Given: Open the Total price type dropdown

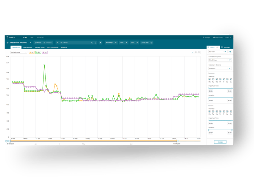Looking at the screenshot, I should tap(124, 43).
